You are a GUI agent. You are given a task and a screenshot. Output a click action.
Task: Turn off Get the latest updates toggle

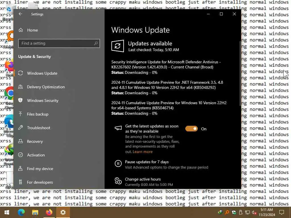[x=191, y=129]
